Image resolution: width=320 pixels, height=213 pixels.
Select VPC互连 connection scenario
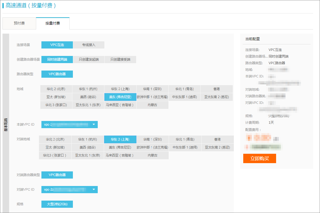click(57, 45)
